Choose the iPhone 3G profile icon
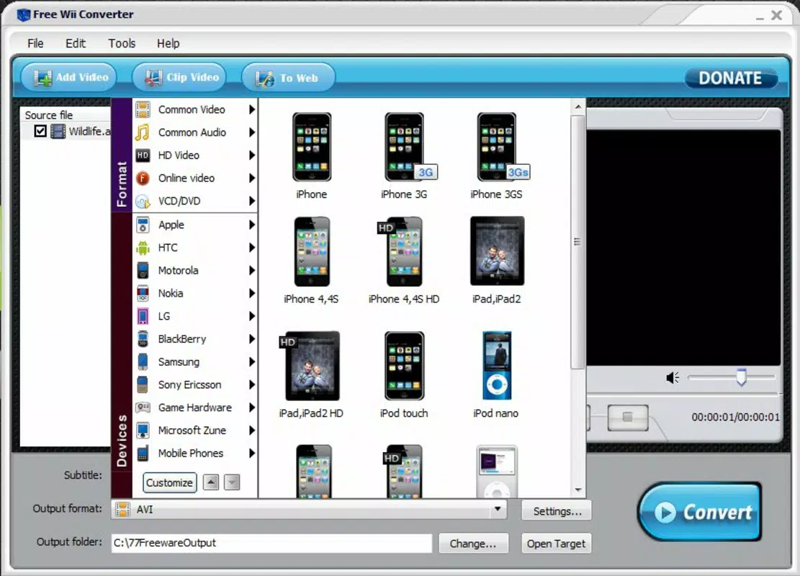This screenshot has height=576, width=800. 409,147
